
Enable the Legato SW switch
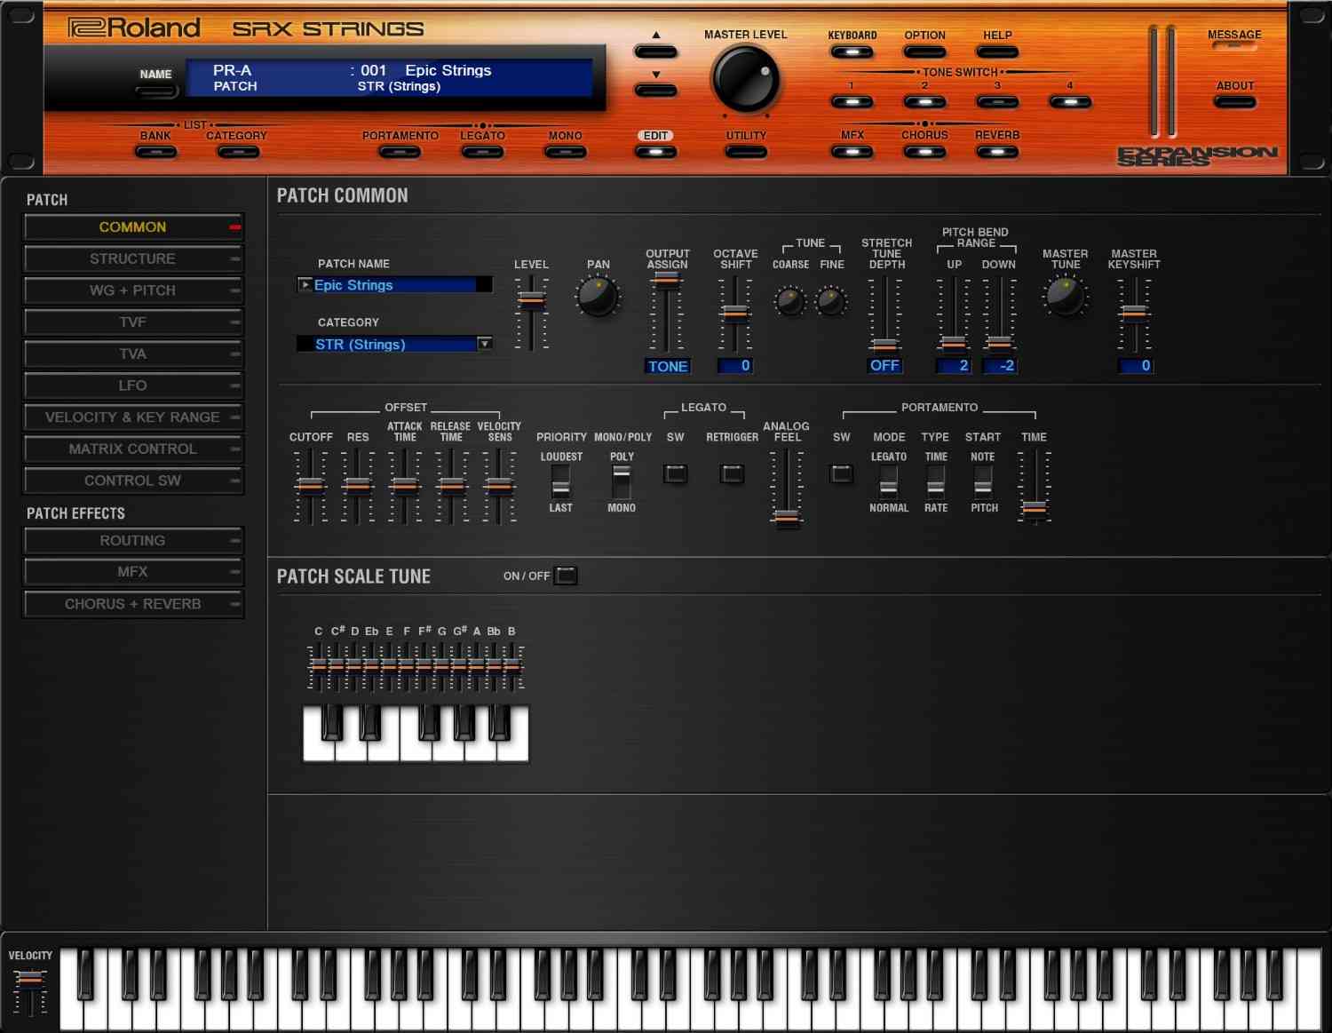coord(675,474)
